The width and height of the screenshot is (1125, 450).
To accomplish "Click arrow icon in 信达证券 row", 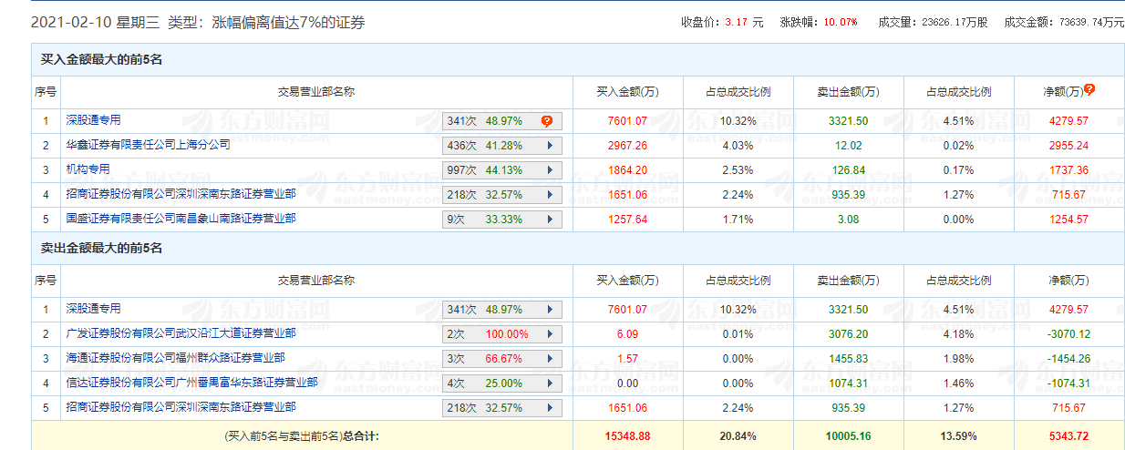I will 549,384.
